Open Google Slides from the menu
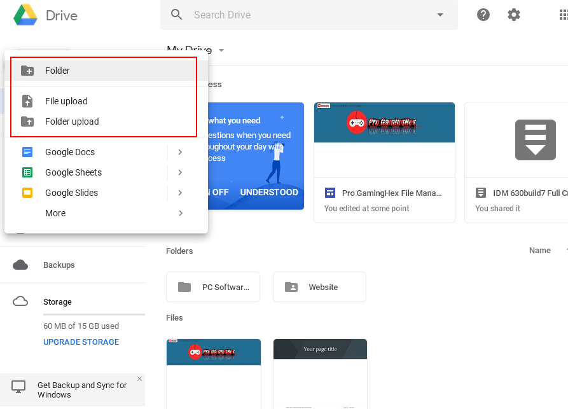This screenshot has width=568, height=409. pyautogui.click(x=26, y=192)
